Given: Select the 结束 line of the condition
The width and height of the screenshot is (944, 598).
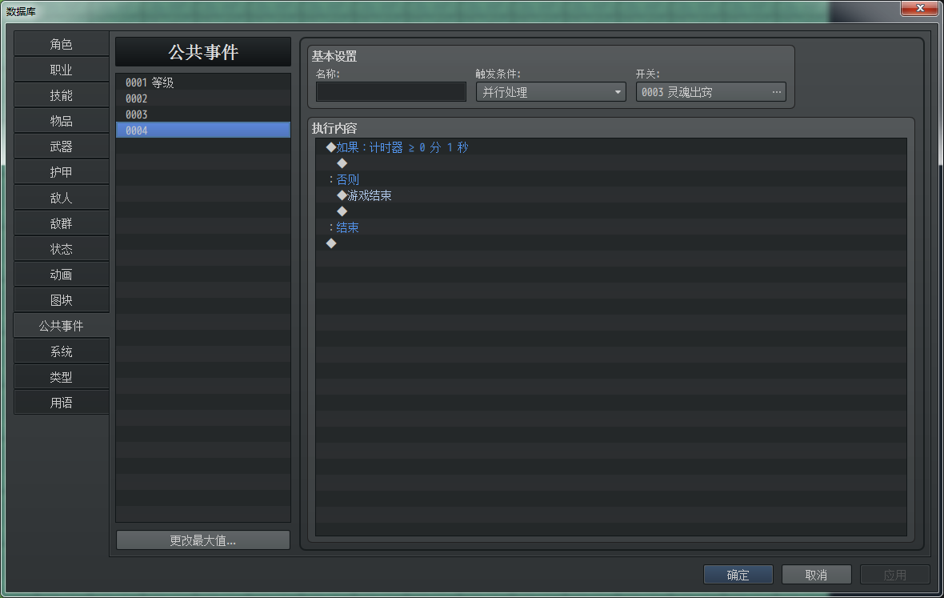Looking at the screenshot, I should (611, 227).
